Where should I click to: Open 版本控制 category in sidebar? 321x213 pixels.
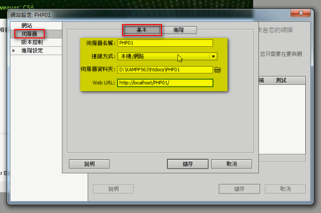click(32, 42)
